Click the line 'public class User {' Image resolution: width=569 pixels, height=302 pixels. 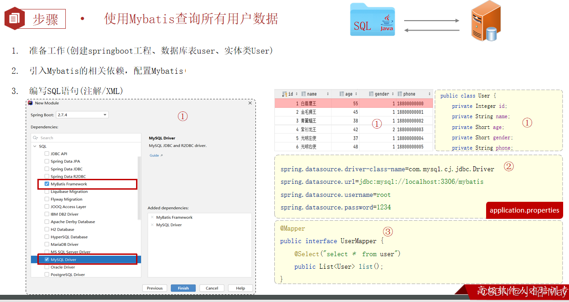(x=468, y=96)
